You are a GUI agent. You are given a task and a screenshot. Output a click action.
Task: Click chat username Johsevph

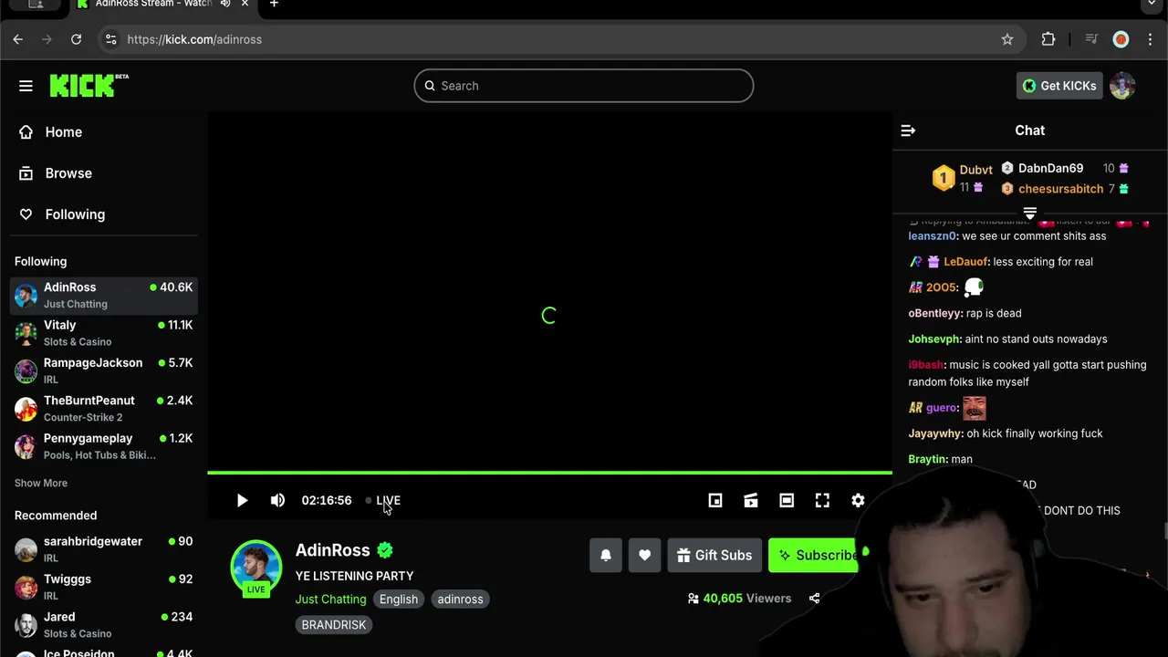934,339
